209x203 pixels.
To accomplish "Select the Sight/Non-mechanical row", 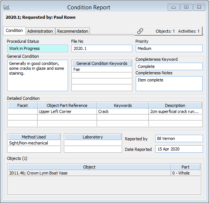I will click(x=34, y=143).
